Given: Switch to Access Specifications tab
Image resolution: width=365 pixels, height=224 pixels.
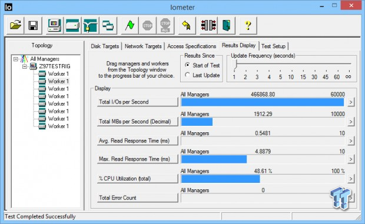Looking at the screenshot, I should point(191,46).
